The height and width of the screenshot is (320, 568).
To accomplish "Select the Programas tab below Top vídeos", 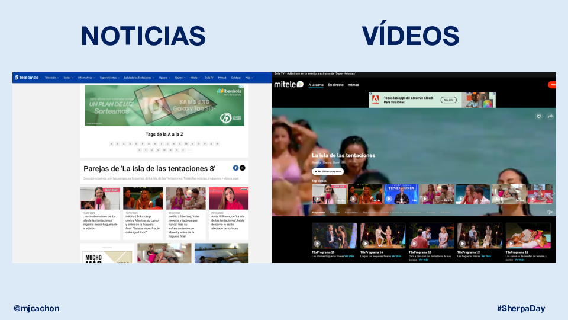I will 318,213.
